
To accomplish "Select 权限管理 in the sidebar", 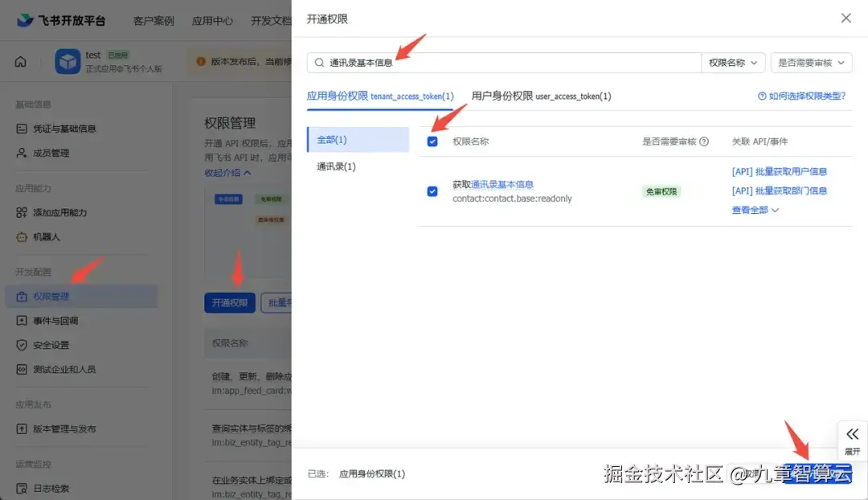I will point(82,297).
